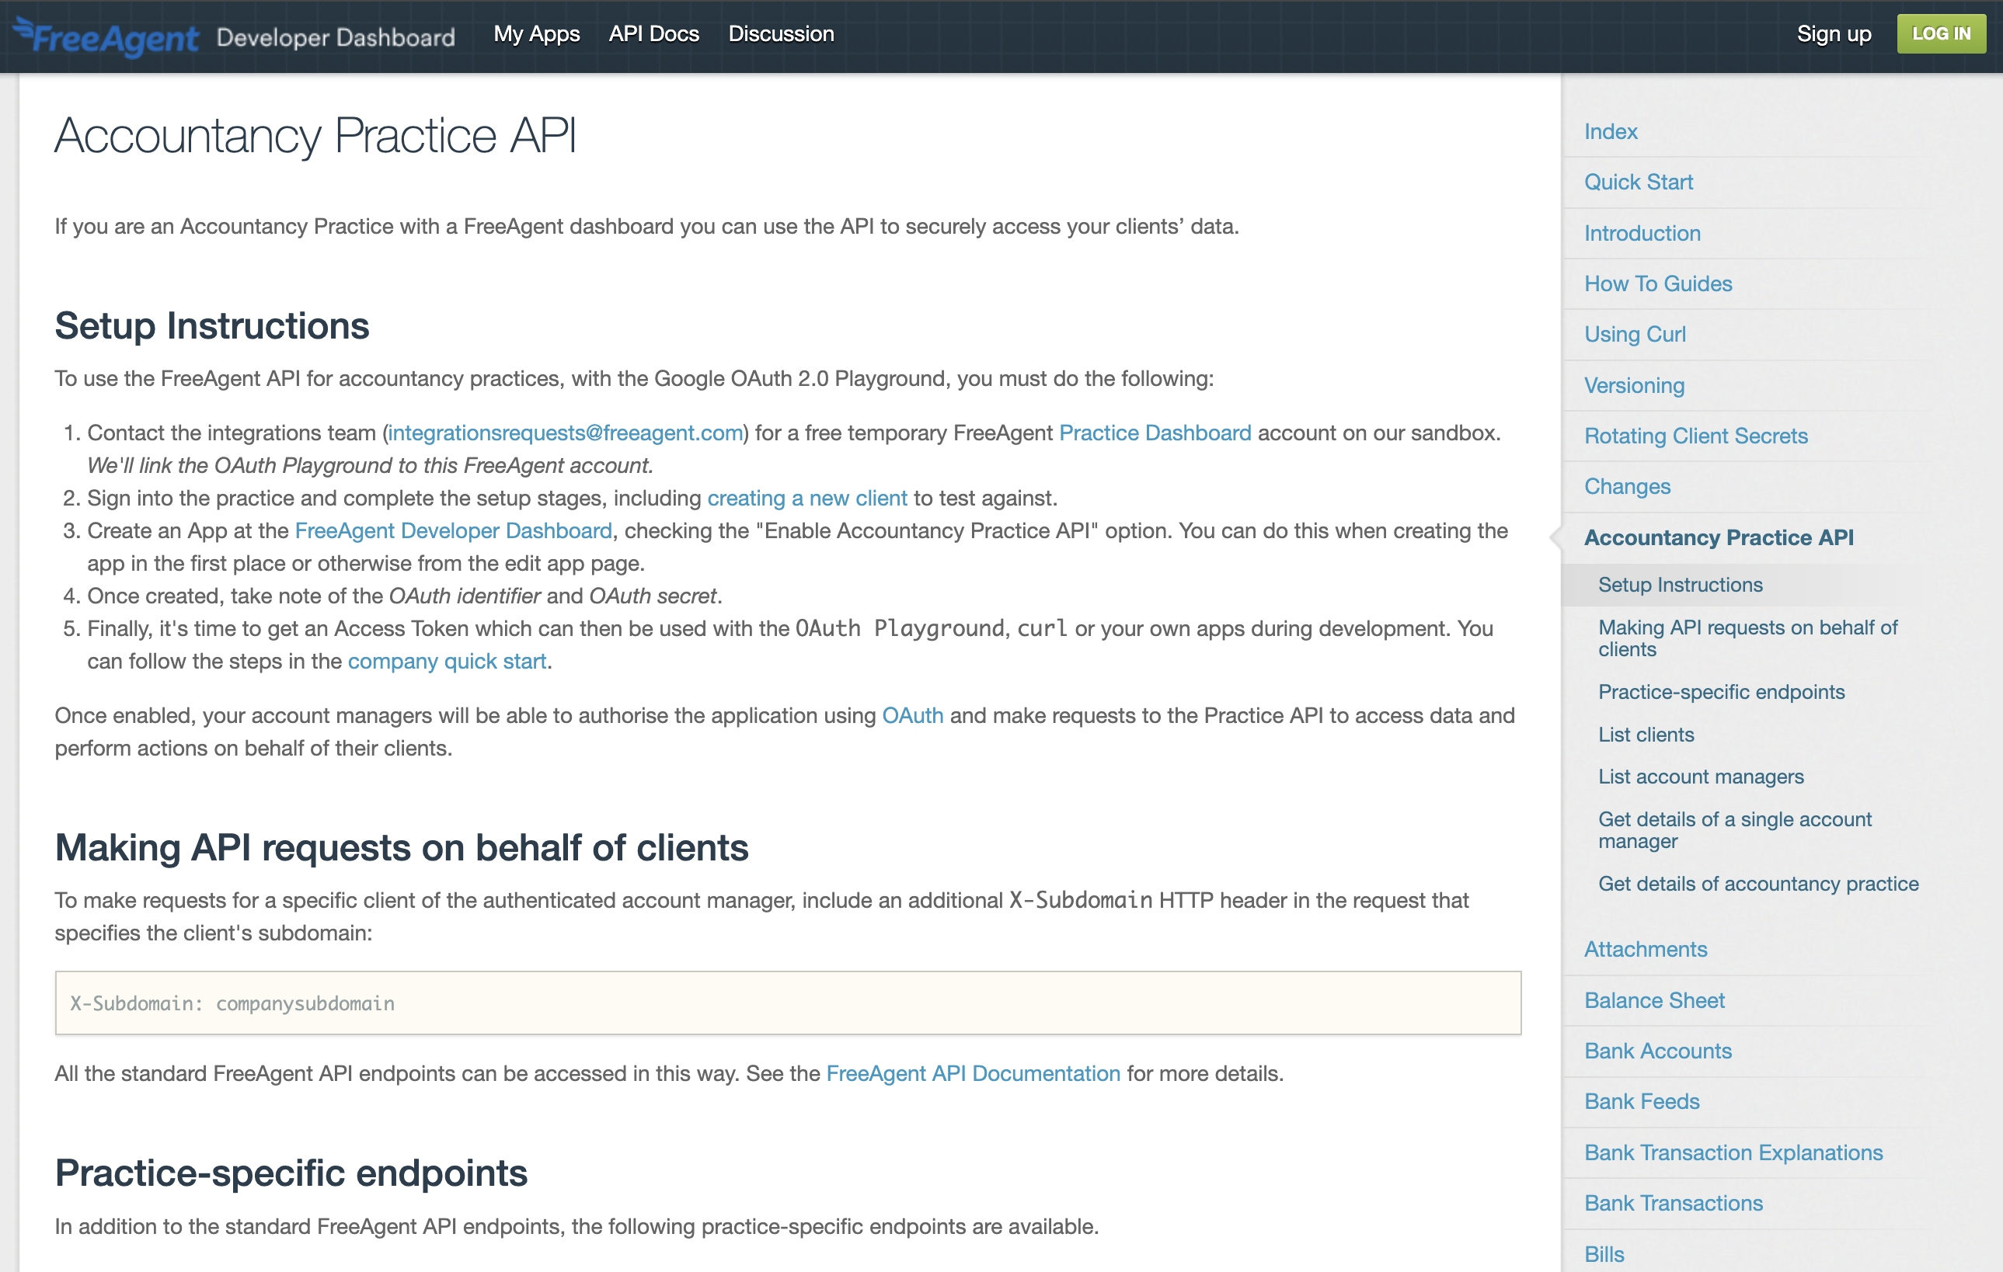Jump to Setup Instructions sidebar subsection

coord(1681,585)
